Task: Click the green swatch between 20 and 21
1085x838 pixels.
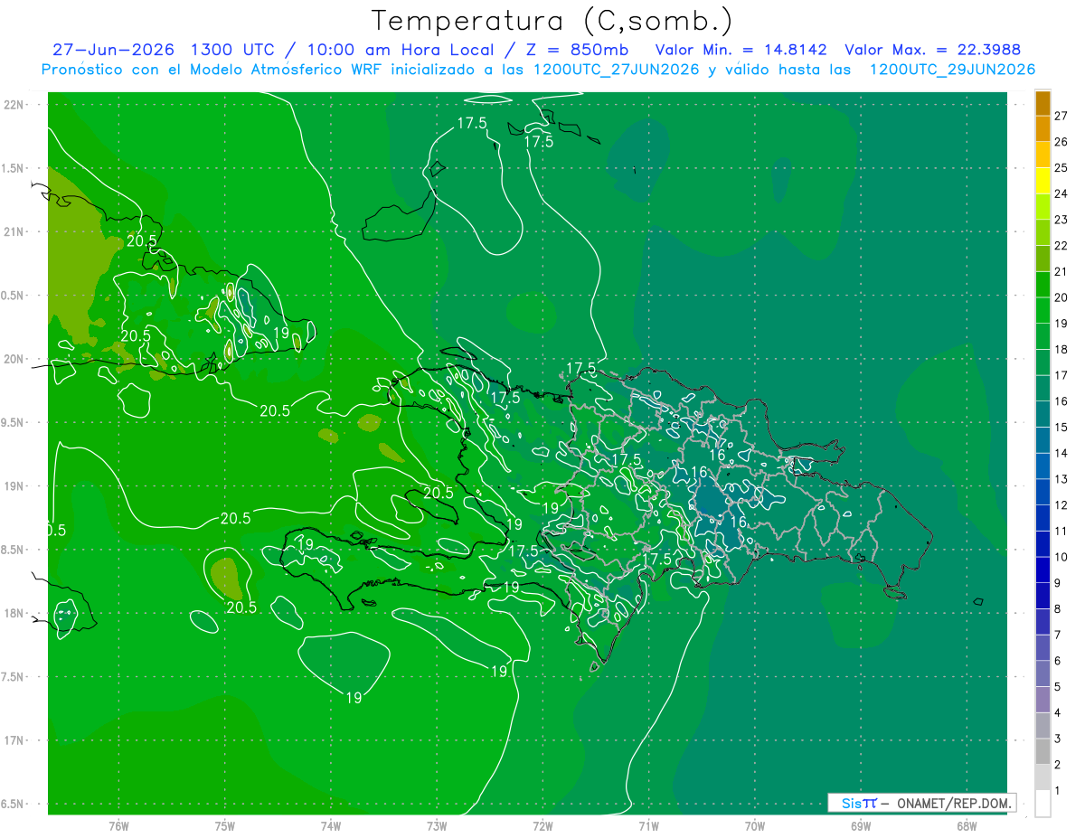Action: pyautogui.click(x=1043, y=285)
